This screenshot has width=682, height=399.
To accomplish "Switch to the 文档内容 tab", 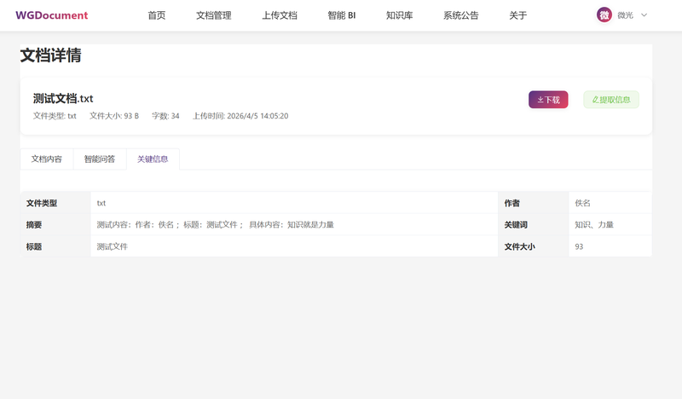I will [x=47, y=159].
